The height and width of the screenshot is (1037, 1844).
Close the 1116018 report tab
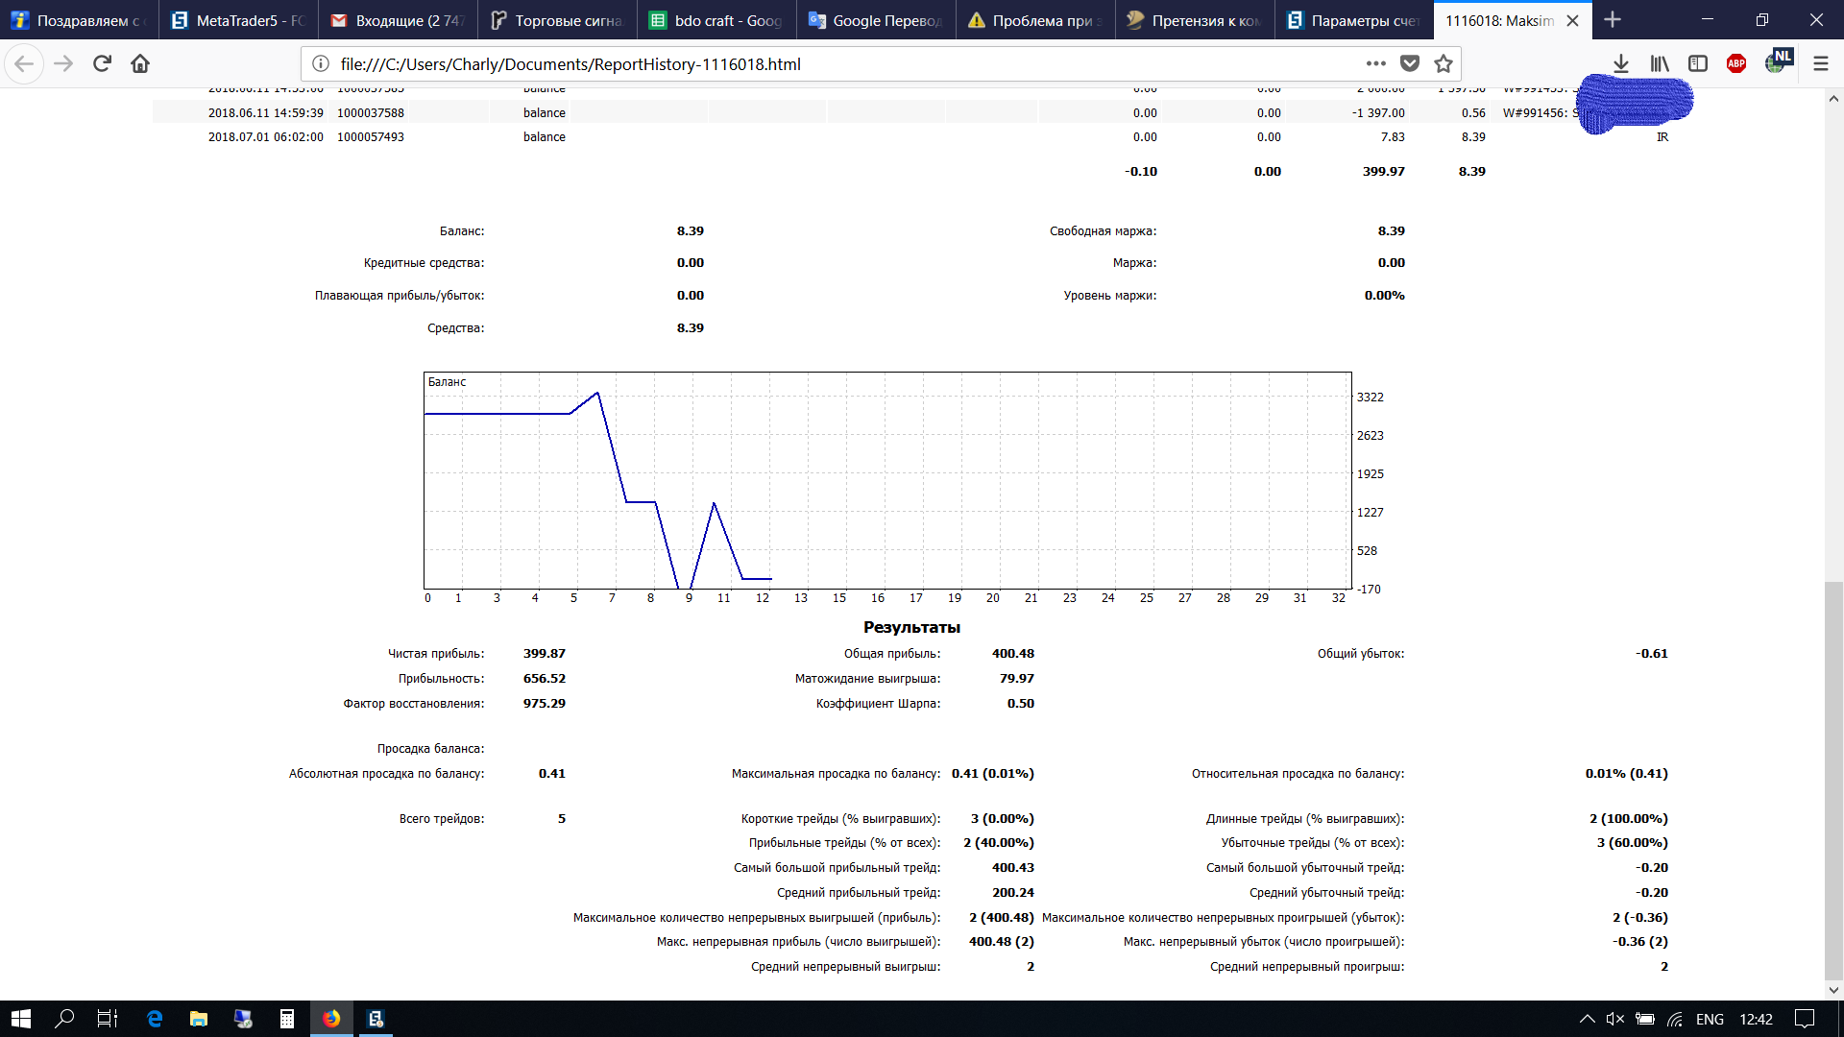pyautogui.click(x=1572, y=20)
